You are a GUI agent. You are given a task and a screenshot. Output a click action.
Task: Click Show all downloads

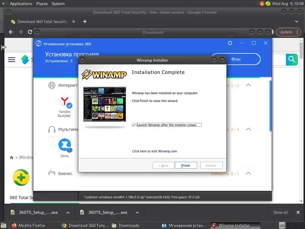click(281, 212)
